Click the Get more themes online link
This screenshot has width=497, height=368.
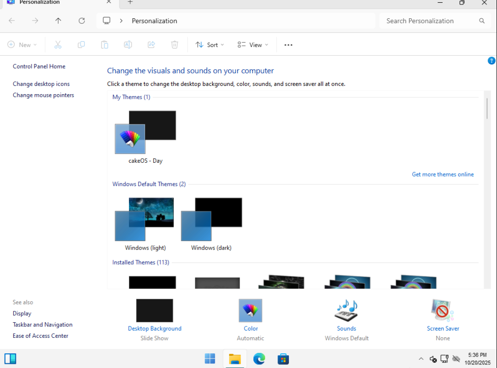click(443, 174)
